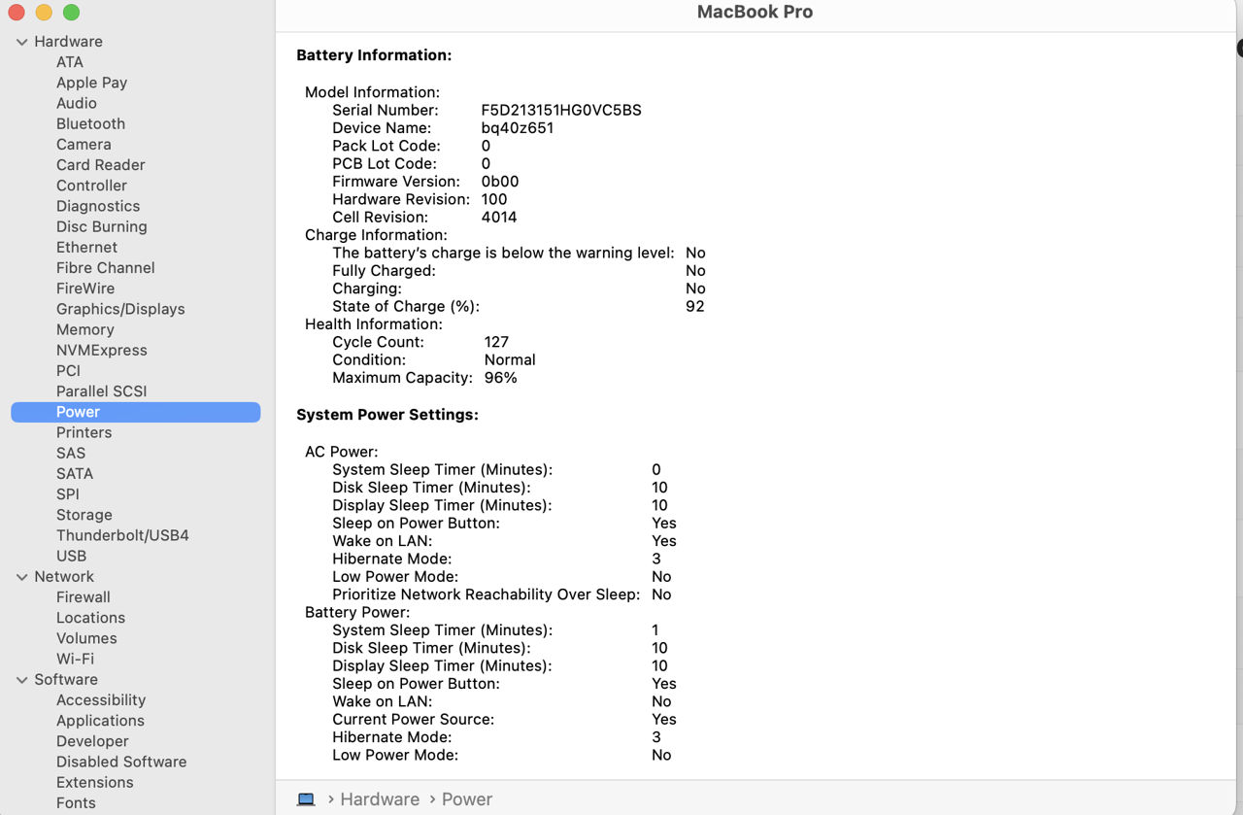Select Wi-Fi in the sidebar

click(75, 659)
